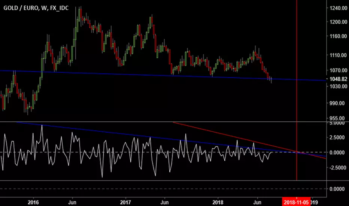Image resolution: width=349 pixels, height=206 pixels.
Task: Click the GOLD / EURO, W, FX_IDC chart title
Action: click(36, 8)
